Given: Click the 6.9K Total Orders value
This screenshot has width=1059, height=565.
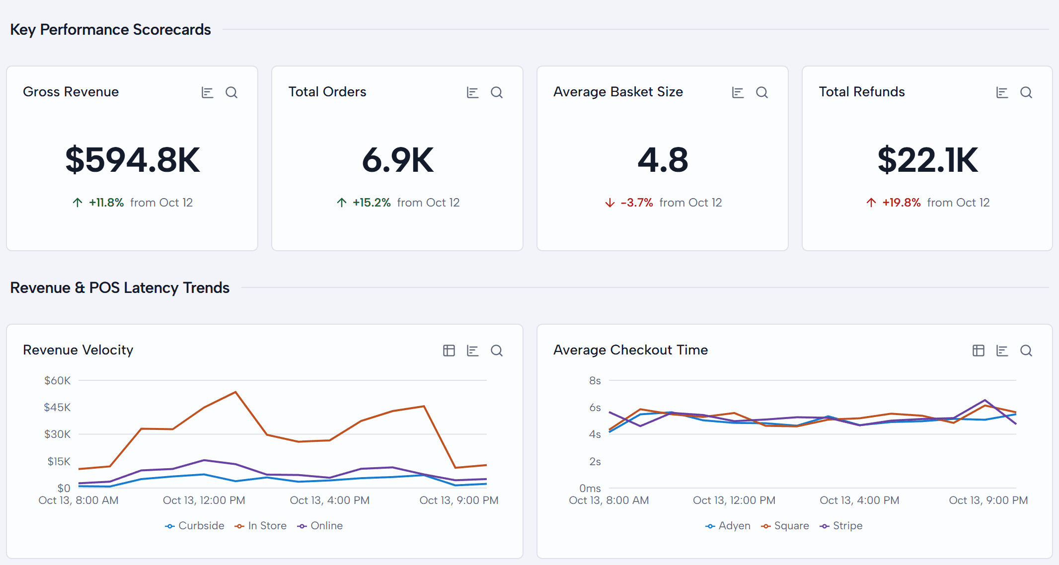Looking at the screenshot, I should [398, 160].
